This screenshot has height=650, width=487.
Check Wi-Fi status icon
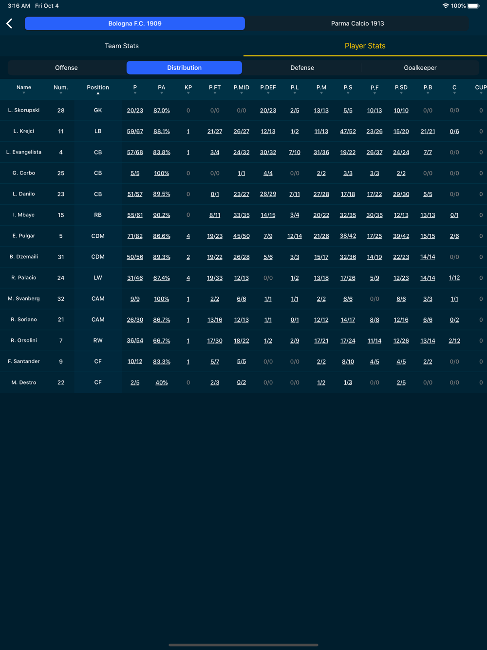click(445, 6)
